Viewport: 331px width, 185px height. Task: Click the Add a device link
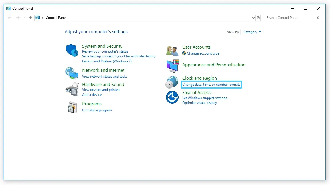pyautogui.click(x=92, y=95)
